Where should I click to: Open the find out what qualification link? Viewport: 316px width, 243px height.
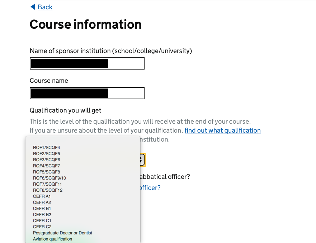(222, 130)
